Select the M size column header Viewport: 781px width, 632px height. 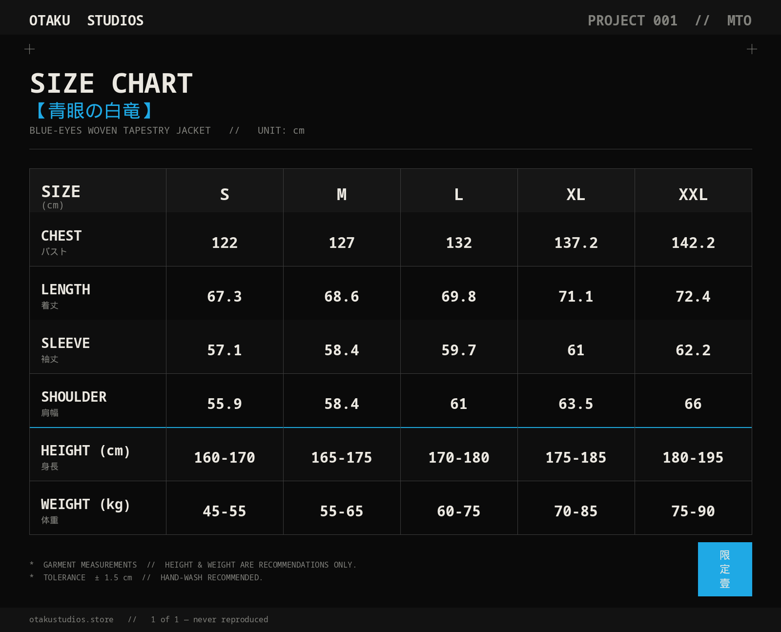(x=342, y=191)
